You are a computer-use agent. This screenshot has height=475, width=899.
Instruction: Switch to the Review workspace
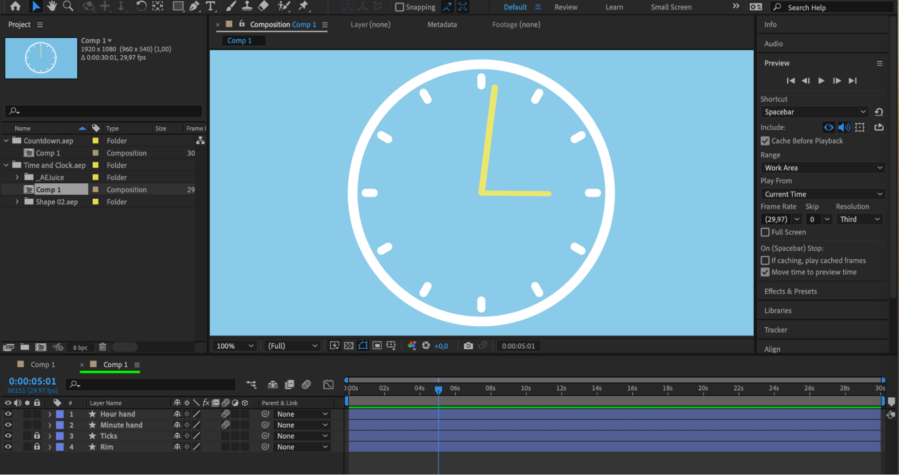(566, 7)
